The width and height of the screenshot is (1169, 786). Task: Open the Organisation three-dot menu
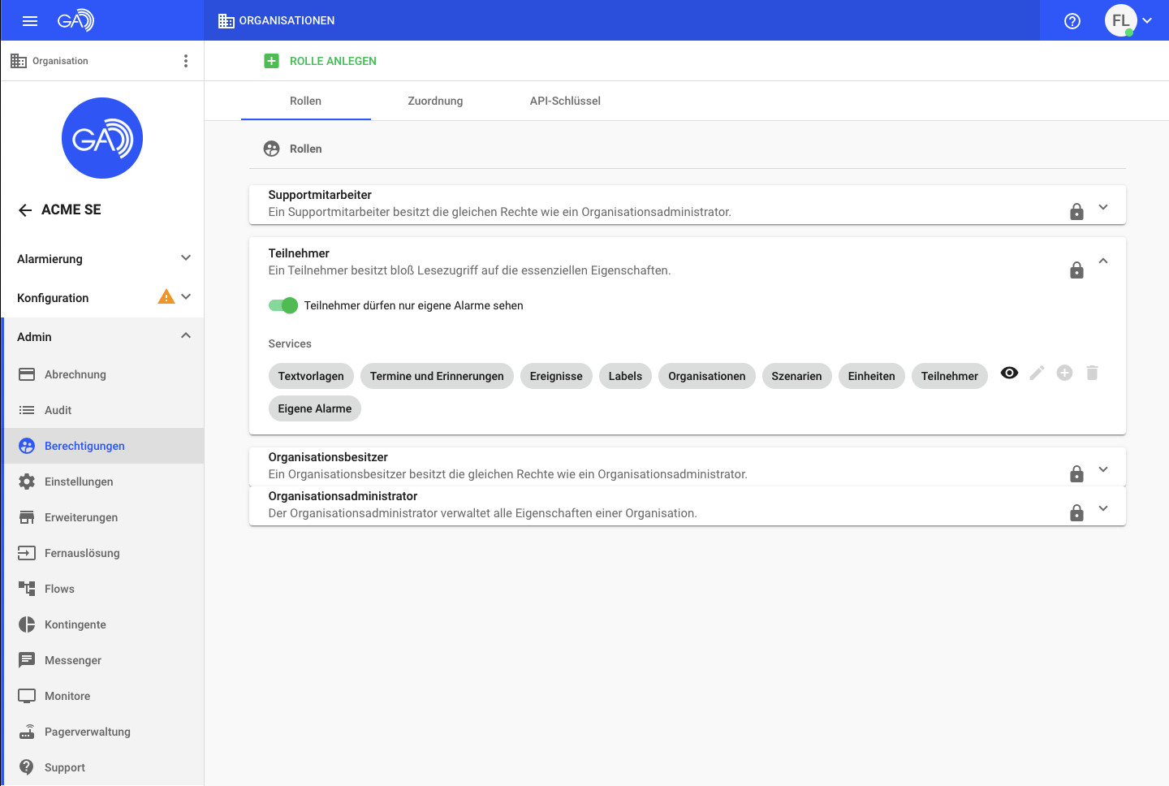[x=186, y=61]
